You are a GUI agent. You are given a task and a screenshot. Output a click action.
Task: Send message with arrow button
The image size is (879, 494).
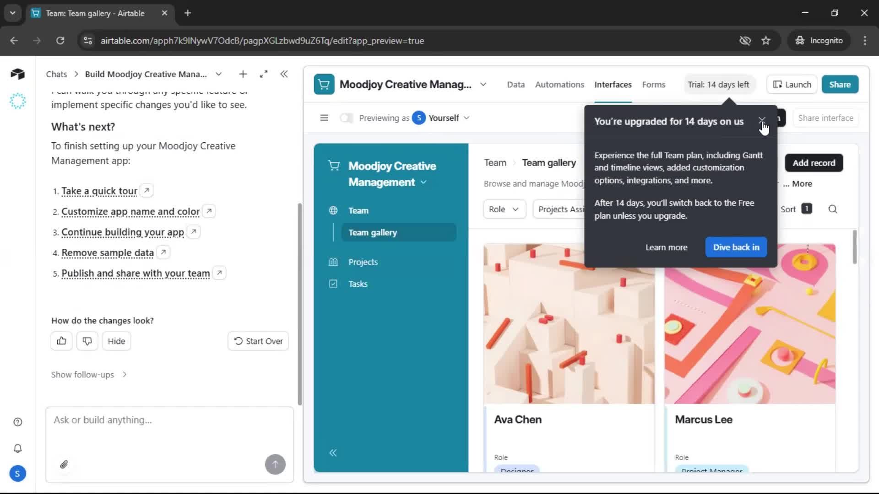[275, 464]
